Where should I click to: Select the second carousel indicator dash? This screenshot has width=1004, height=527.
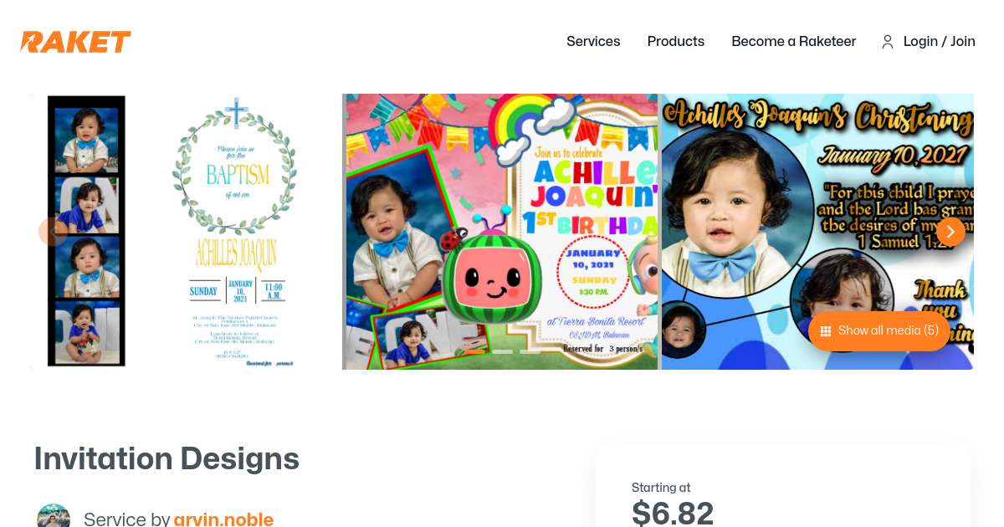(x=502, y=352)
